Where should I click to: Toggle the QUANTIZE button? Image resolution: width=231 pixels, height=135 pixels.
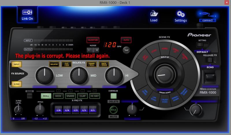click(x=93, y=40)
